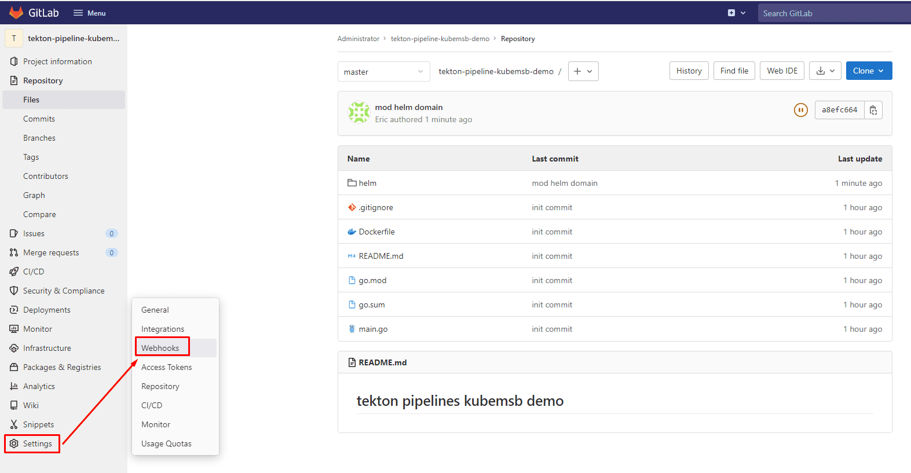Viewport: 911px width, 473px height.
Task: Click the History button
Action: click(x=689, y=71)
